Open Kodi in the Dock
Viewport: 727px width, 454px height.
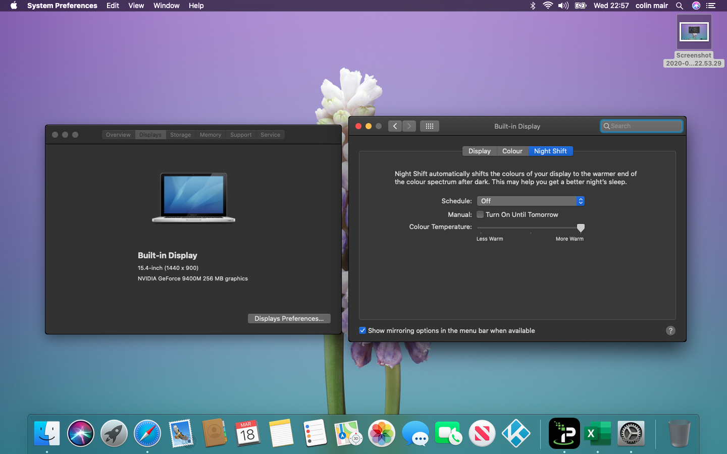click(515, 433)
